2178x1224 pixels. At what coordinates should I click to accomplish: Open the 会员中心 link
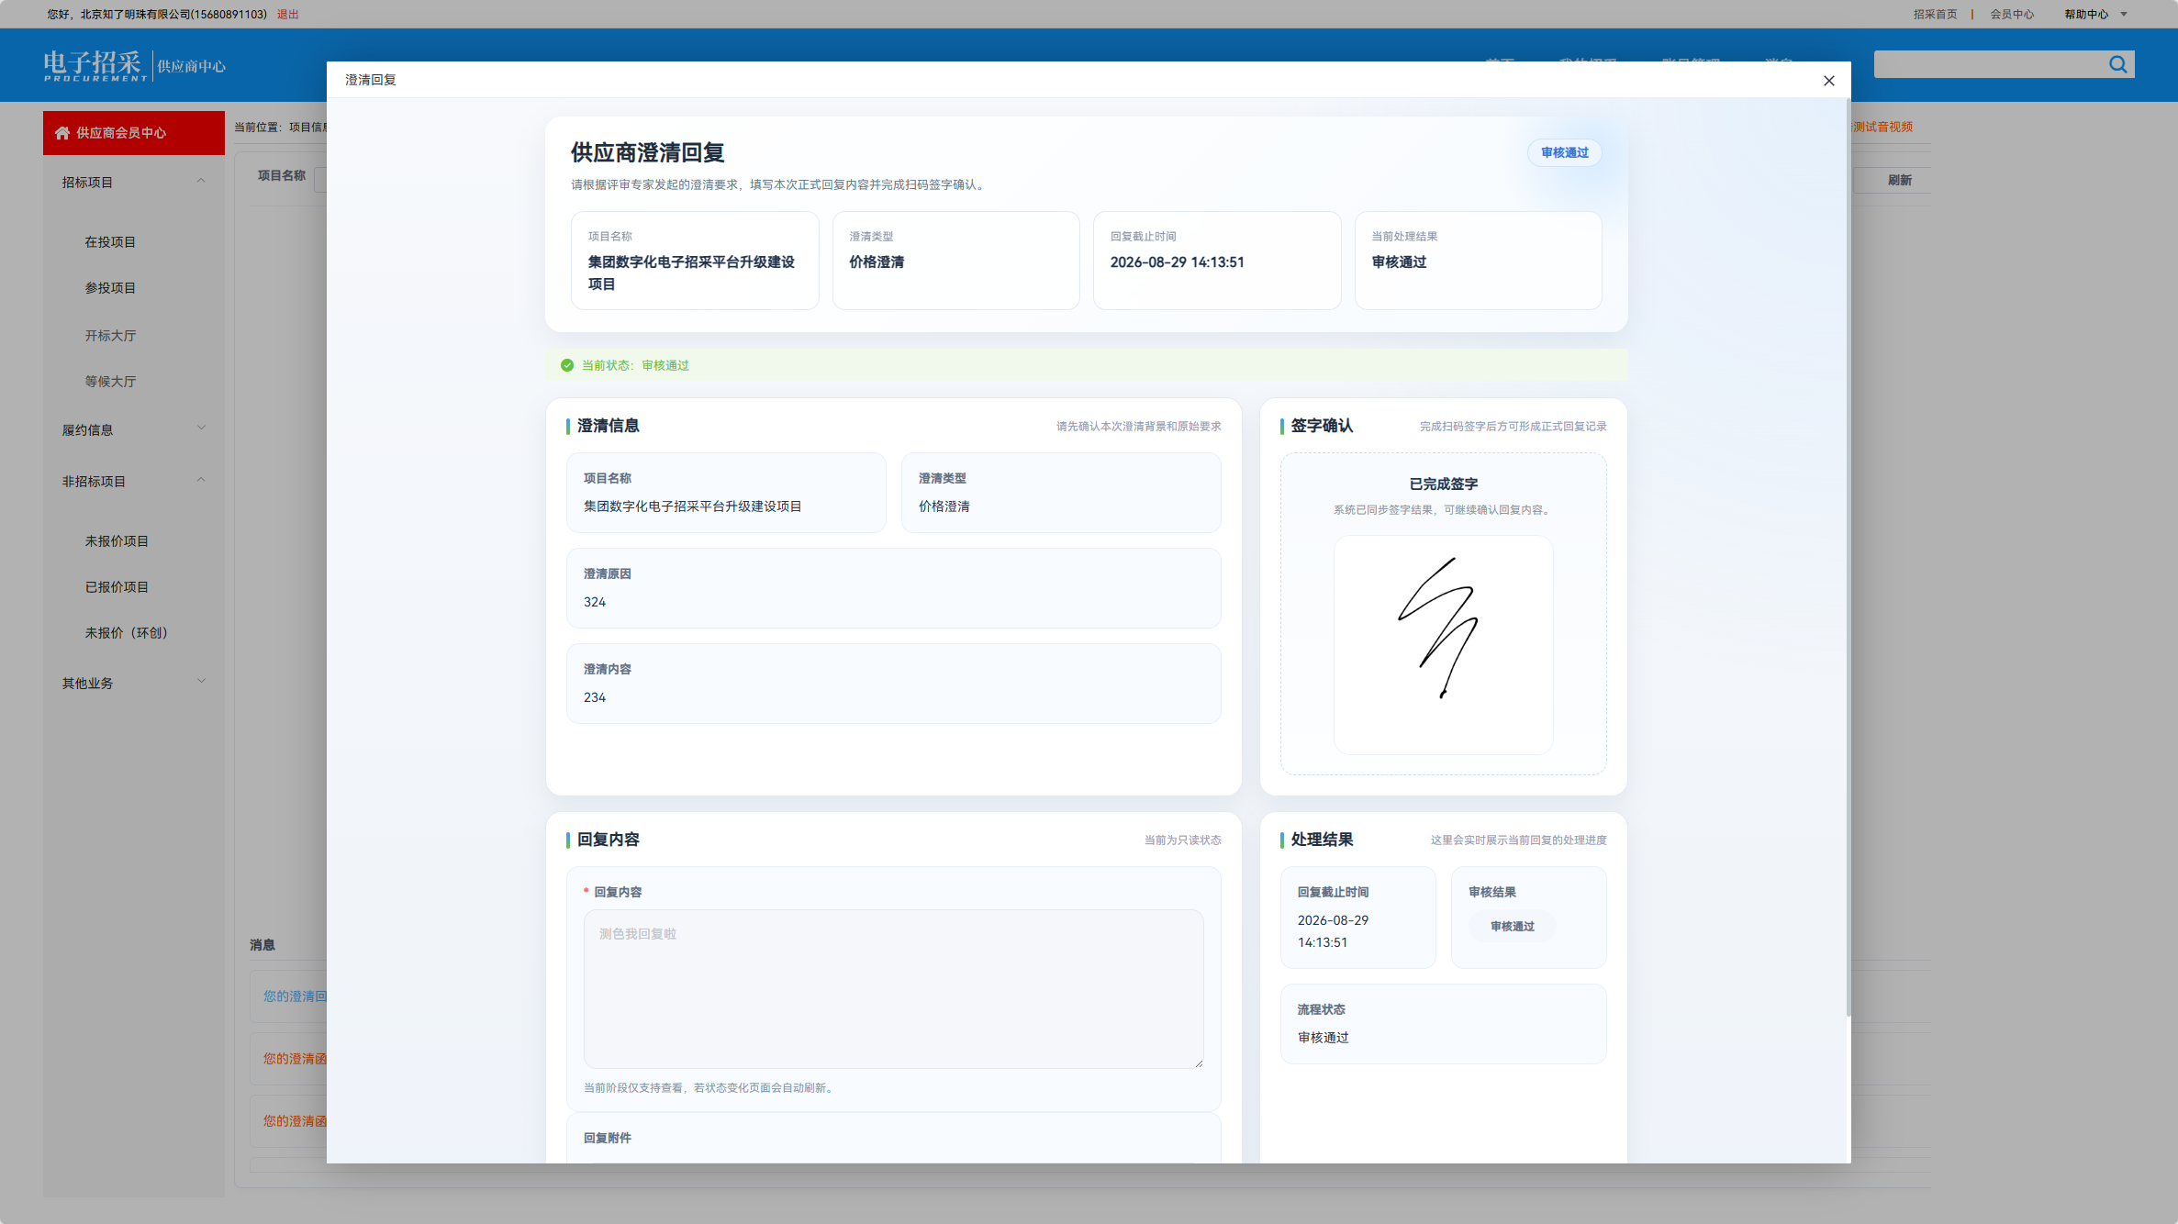pos(2012,15)
